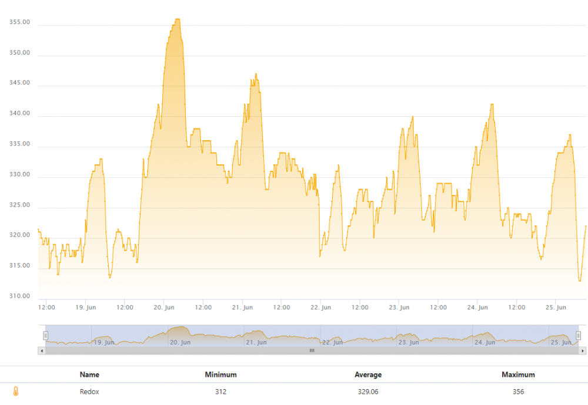Image resolution: width=588 pixels, height=405 pixels.
Task: Click the 20. Jun label in navigator
Action: tap(180, 342)
